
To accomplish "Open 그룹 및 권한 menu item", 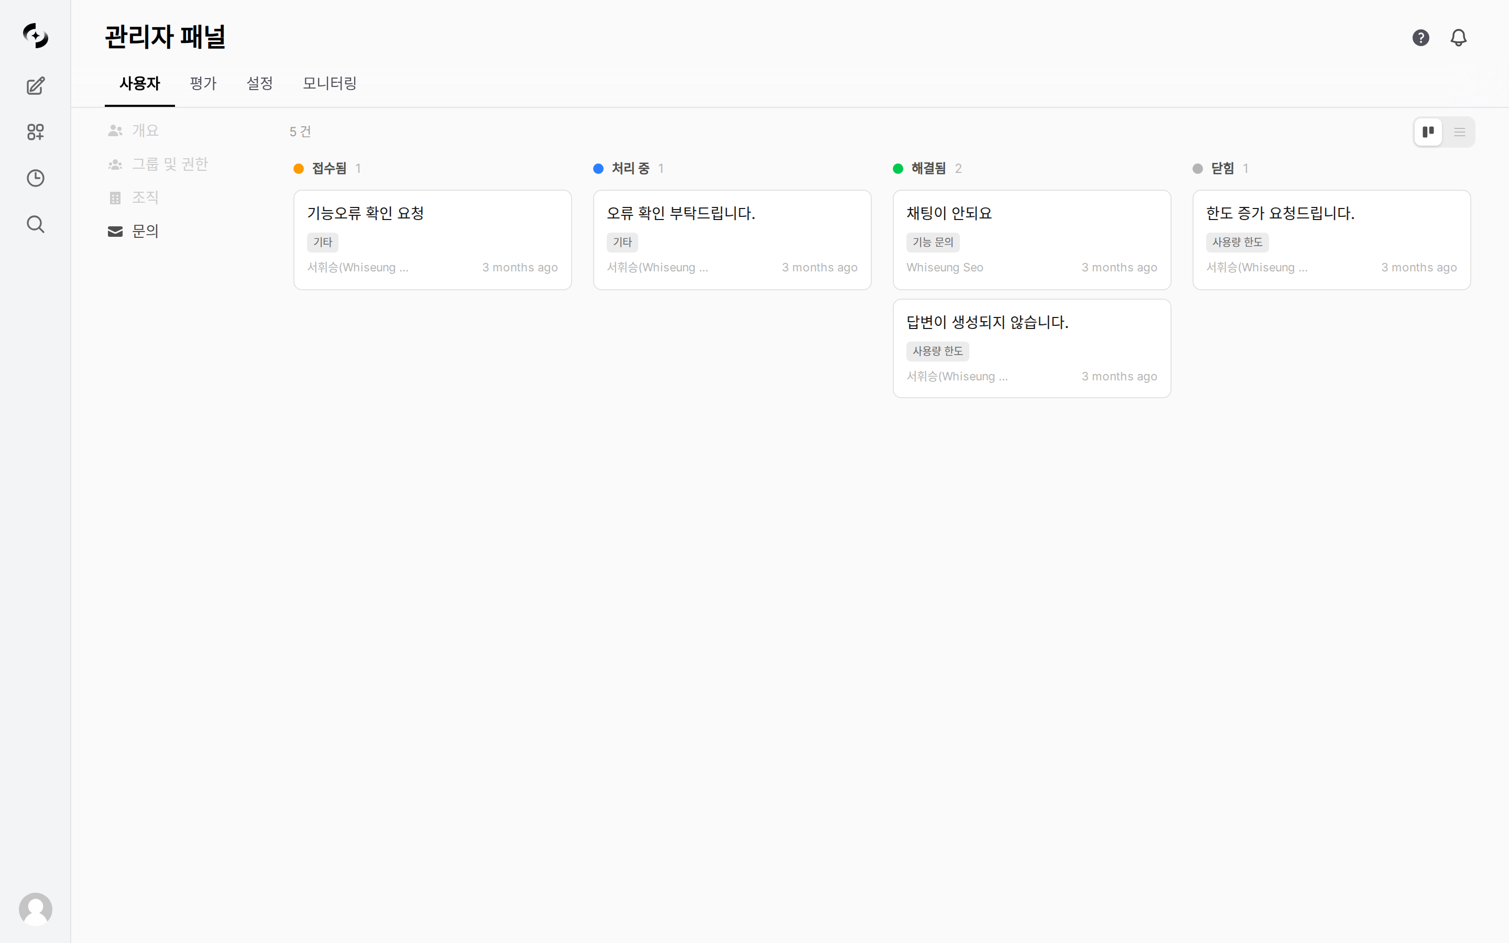I will 158,164.
